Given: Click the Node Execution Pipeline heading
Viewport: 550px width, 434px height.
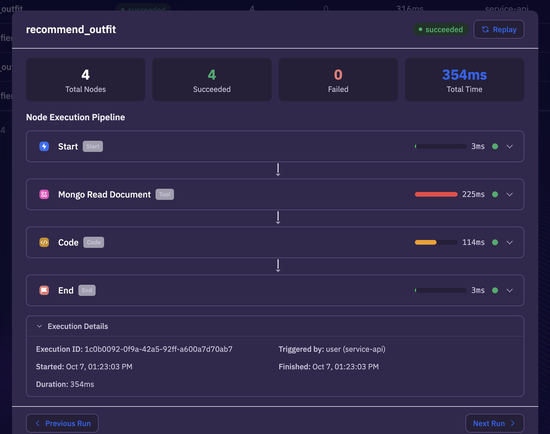Looking at the screenshot, I should tap(76, 117).
